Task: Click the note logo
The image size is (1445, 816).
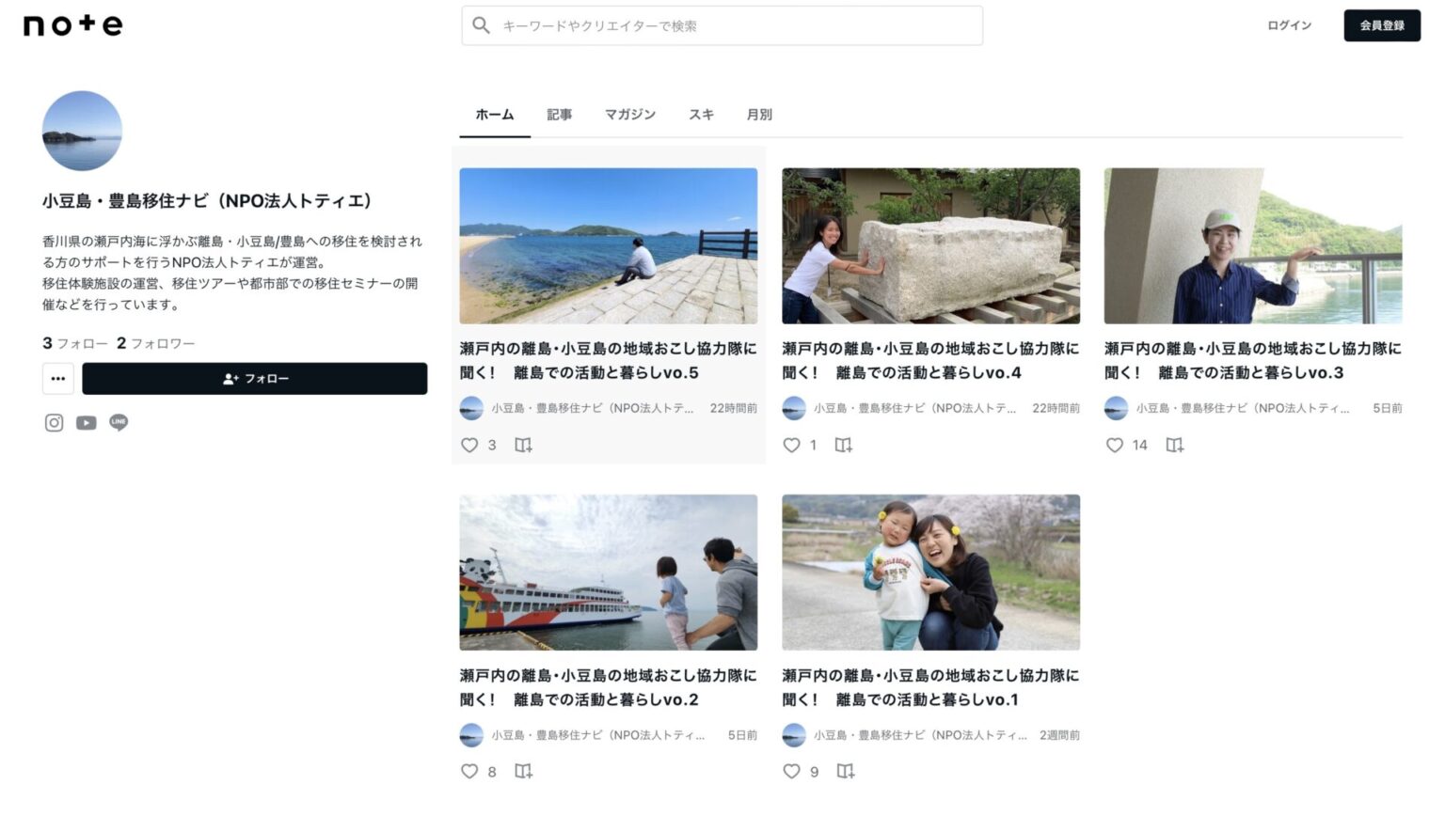Action: point(73,25)
